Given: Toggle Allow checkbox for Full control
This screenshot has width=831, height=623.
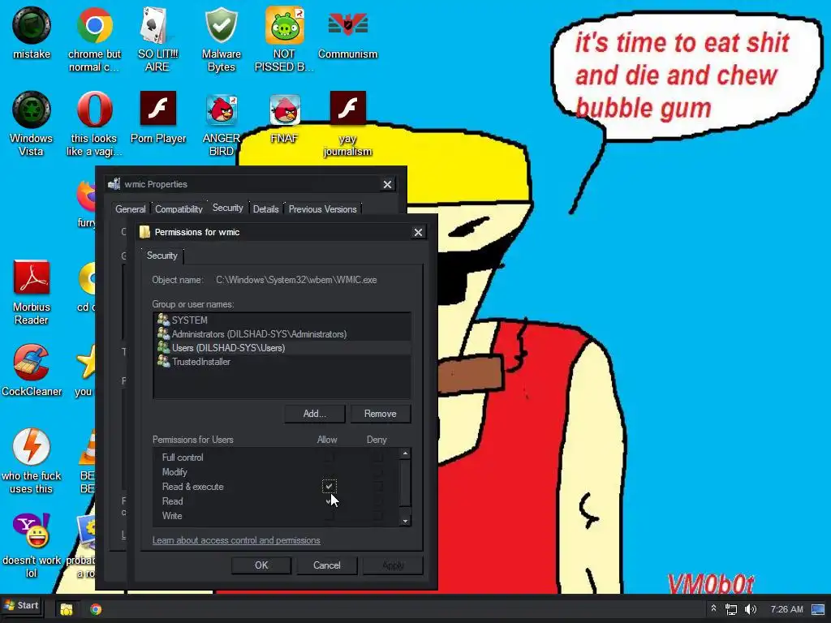Looking at the screenshot, I should (329, 457).
